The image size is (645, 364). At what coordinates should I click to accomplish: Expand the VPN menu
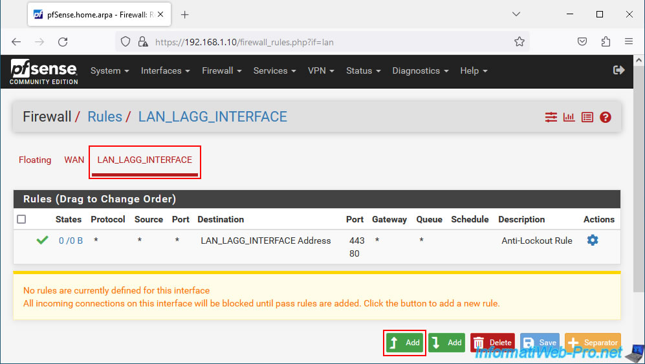(x=321, y=70)
